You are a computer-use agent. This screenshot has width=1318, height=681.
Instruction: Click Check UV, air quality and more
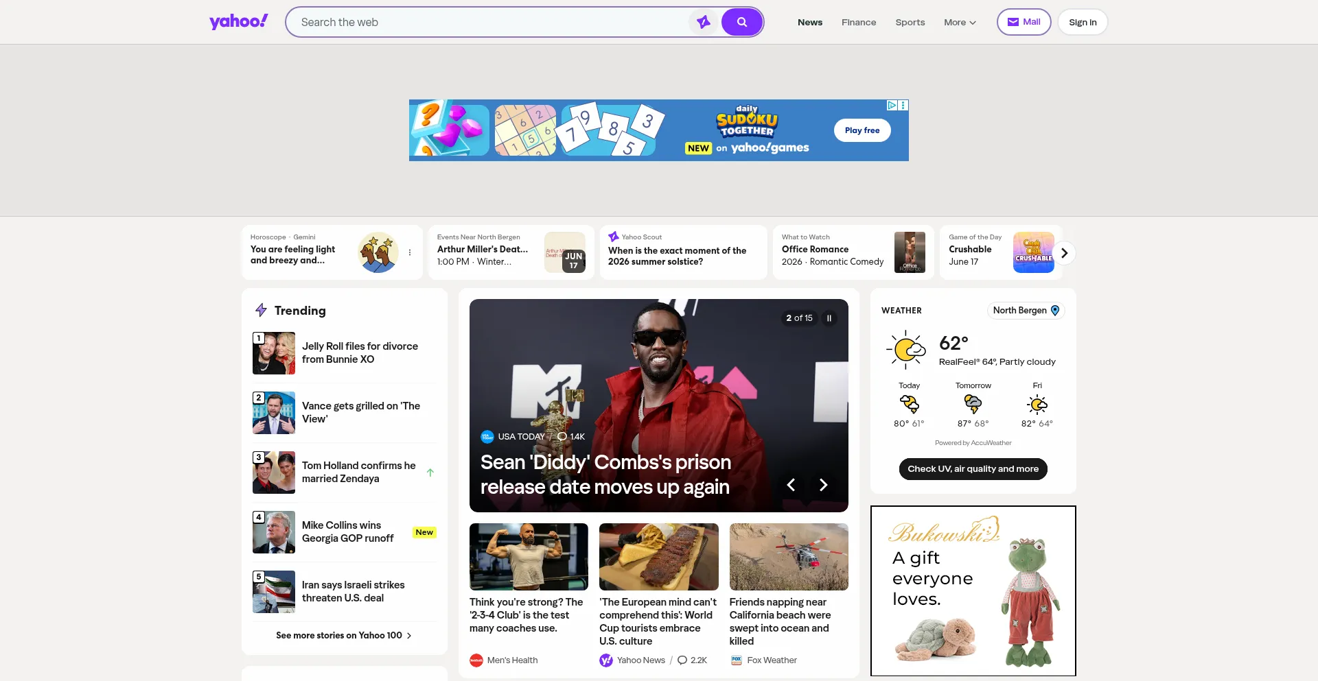pos(973,469)
